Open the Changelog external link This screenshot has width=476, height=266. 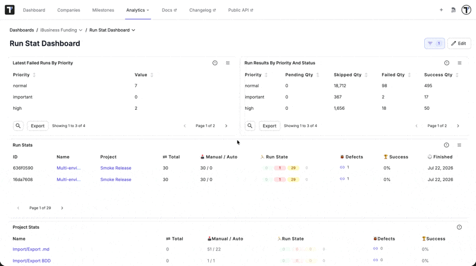[202, 10]
